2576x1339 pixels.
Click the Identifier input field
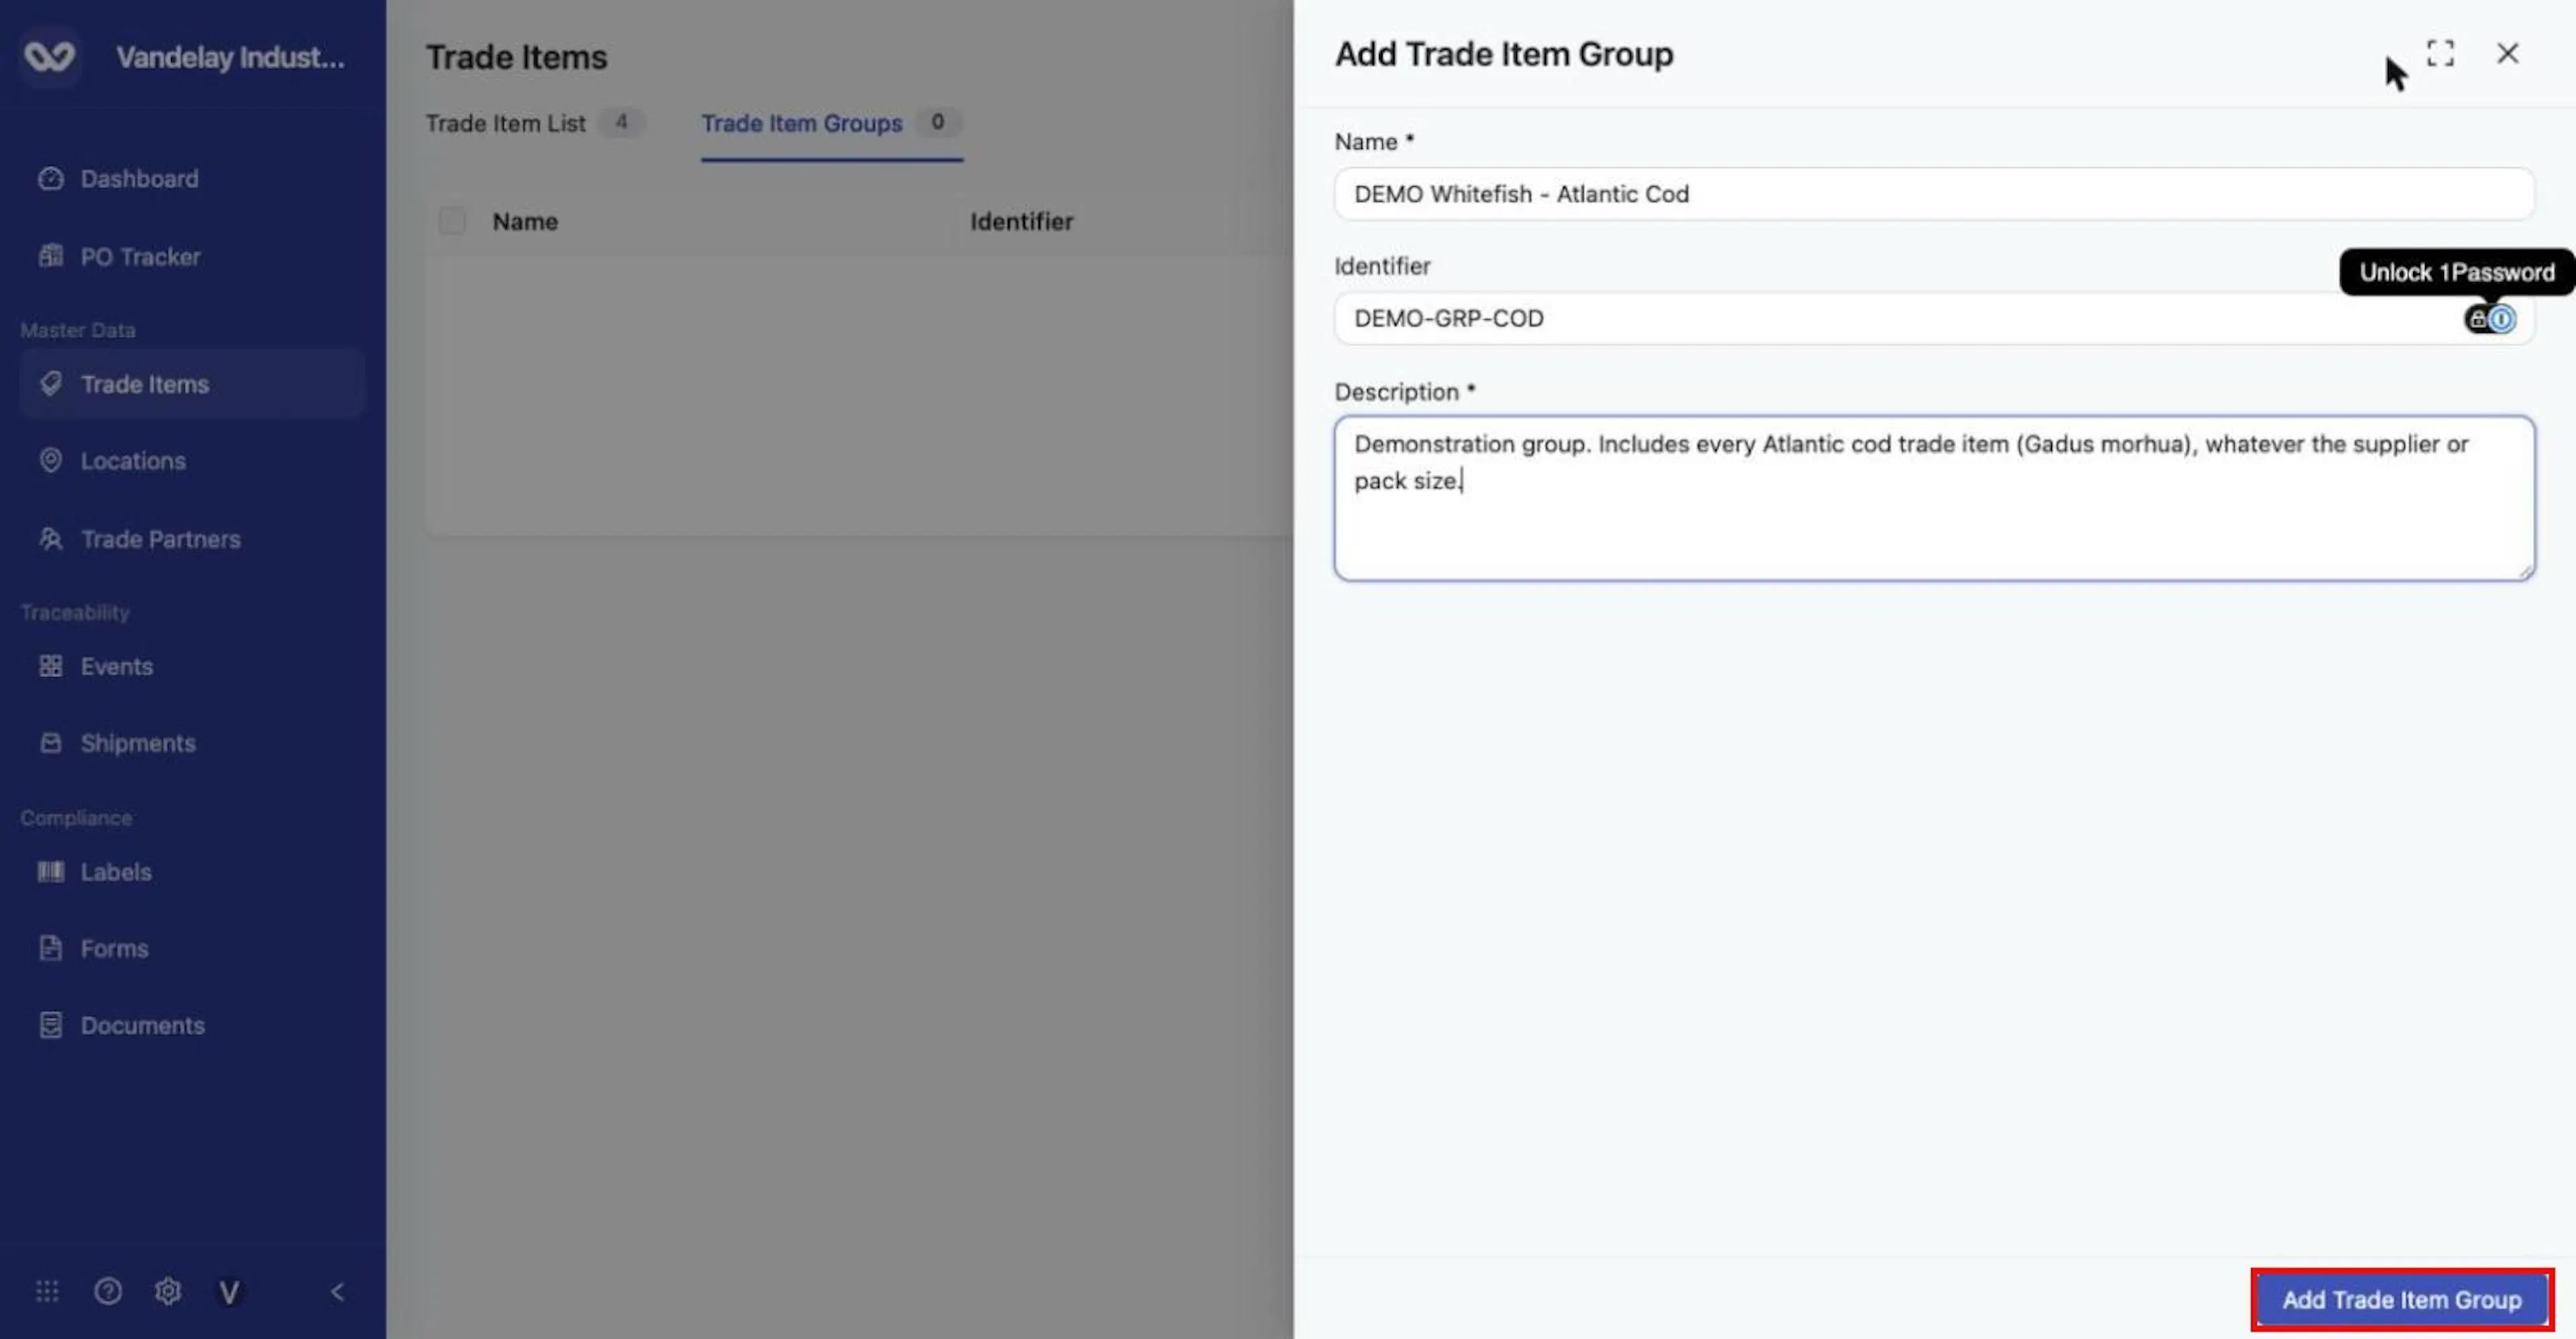click(x=1934, y=318)
